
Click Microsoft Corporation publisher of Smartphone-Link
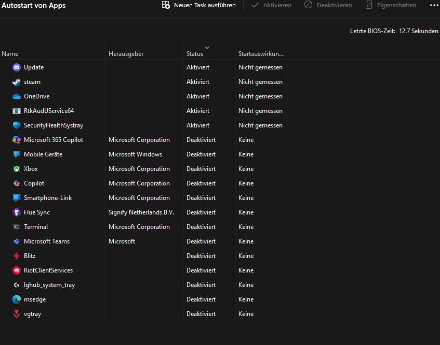tap(139, 198)
